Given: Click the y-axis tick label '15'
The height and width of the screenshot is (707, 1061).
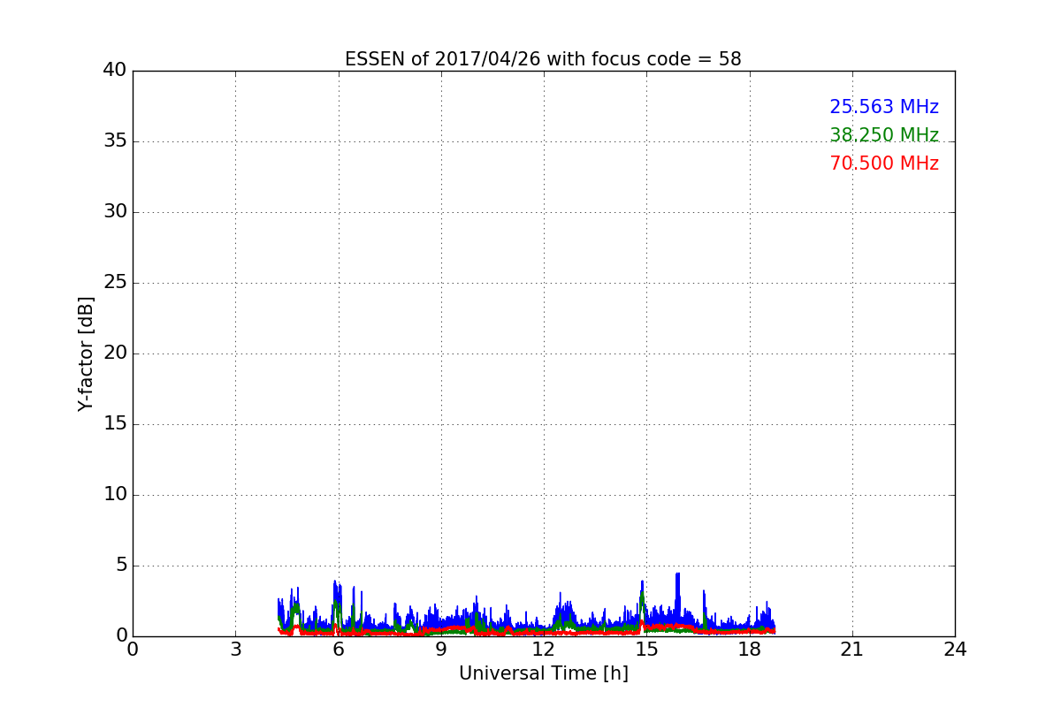Looking at the screenshot, I should click(x=115, y=424).
